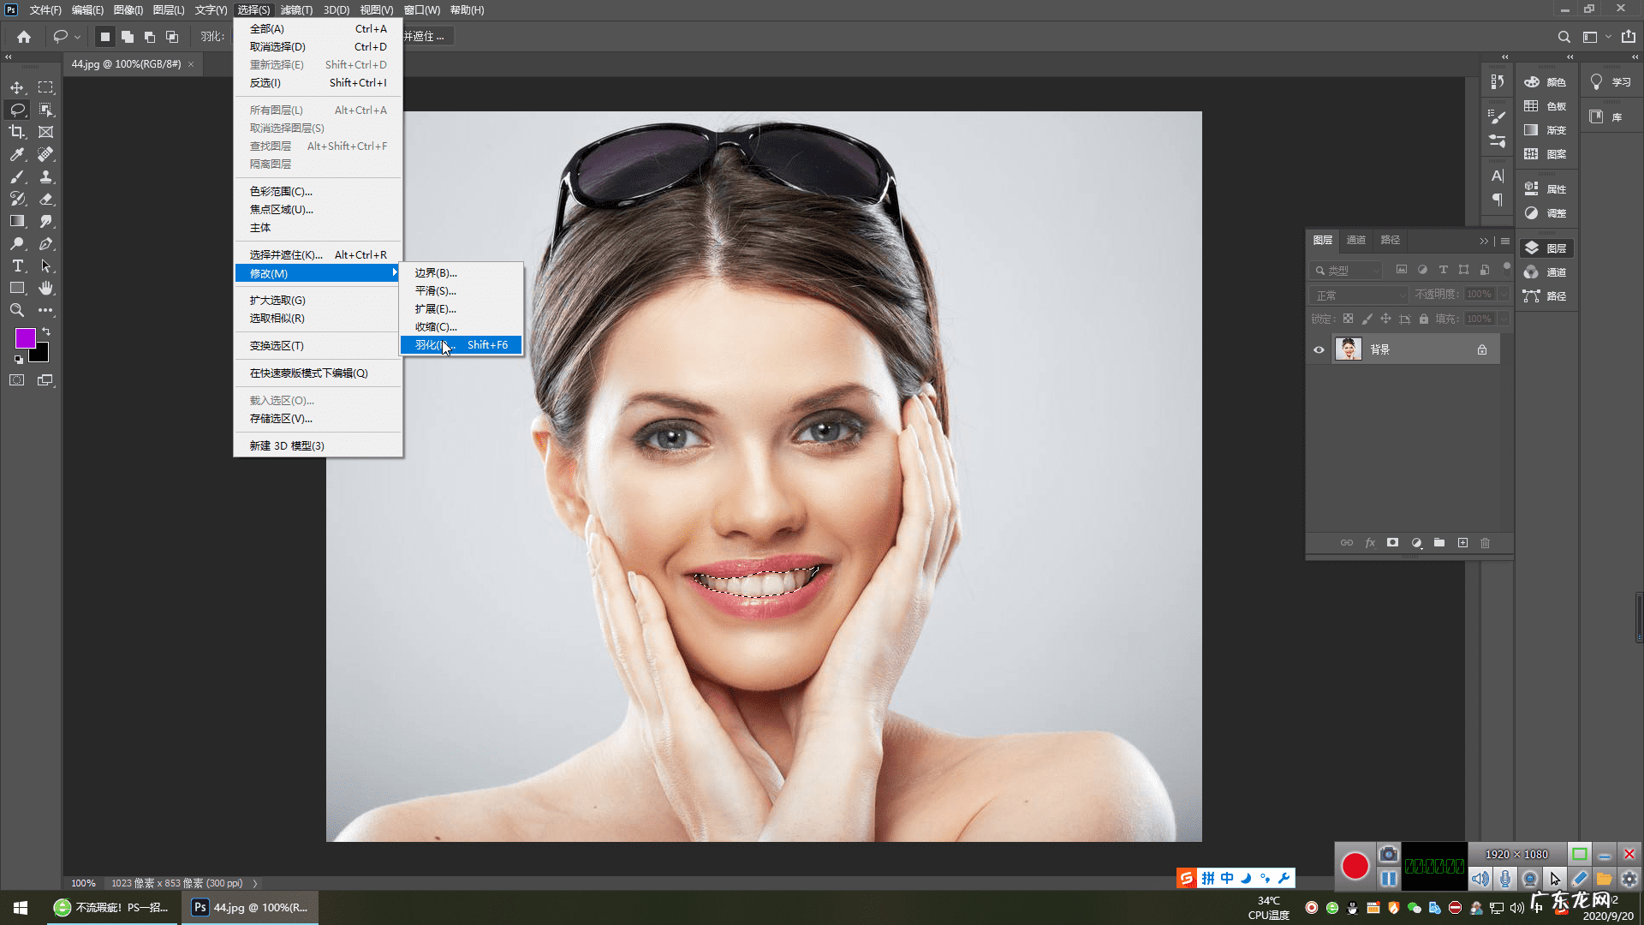
Task: Toggle Quick Mask mode icon
Action: 17,380
